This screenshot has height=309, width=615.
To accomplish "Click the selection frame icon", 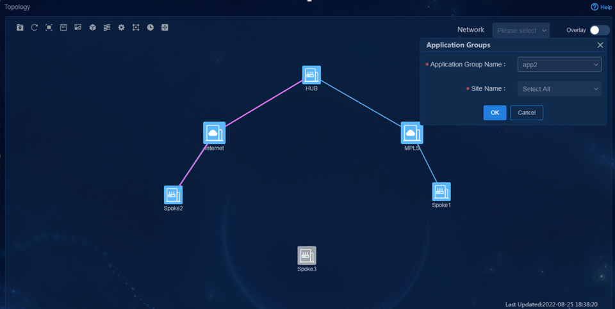I will (136, 28).
